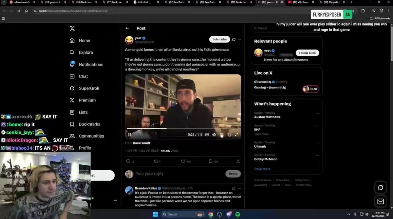Show hidden system tray icons
393x219 pixels.
coord(349,214)
